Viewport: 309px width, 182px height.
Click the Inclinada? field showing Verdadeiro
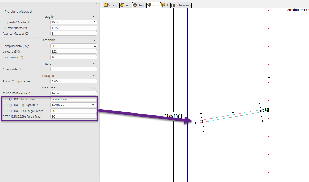(74, 99)
